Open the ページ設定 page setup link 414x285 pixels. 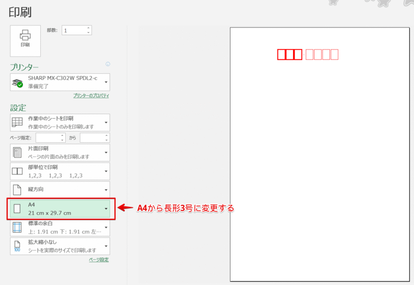[99, 260]
